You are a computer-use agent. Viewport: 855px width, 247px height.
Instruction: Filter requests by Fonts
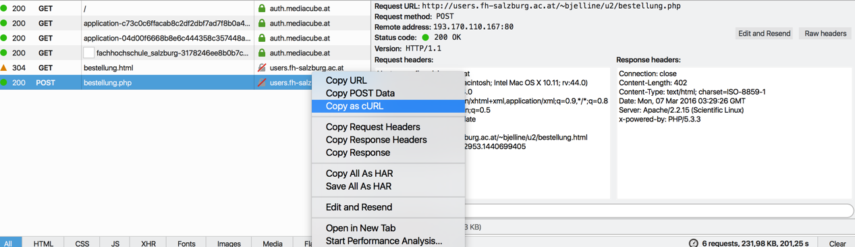click(x=186, y=243)
